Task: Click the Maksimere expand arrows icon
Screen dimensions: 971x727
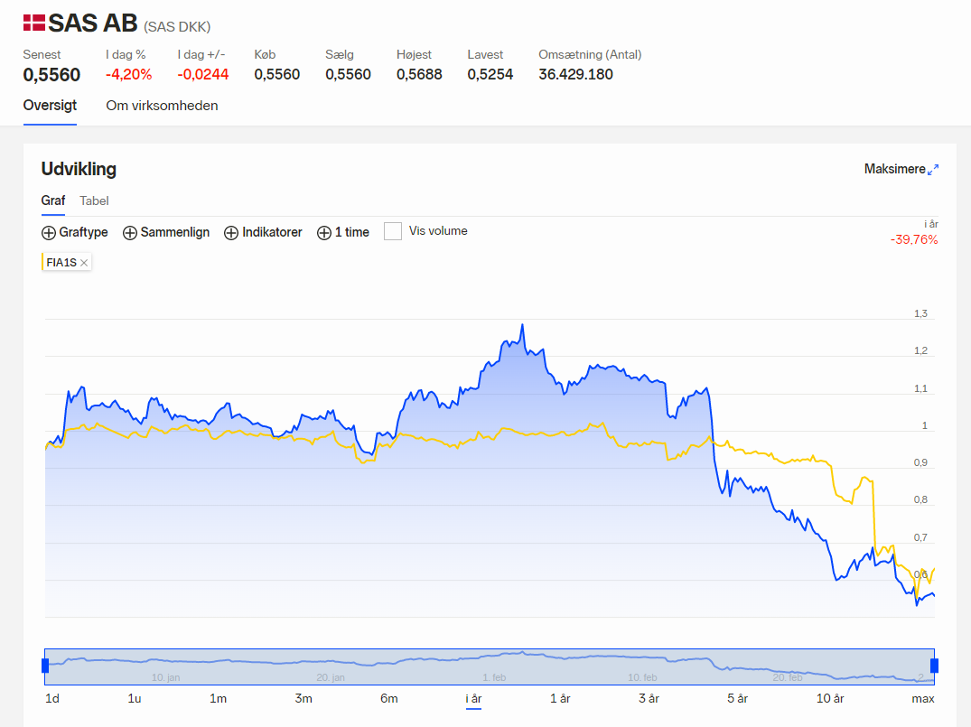Action: [x=933, y=169]
